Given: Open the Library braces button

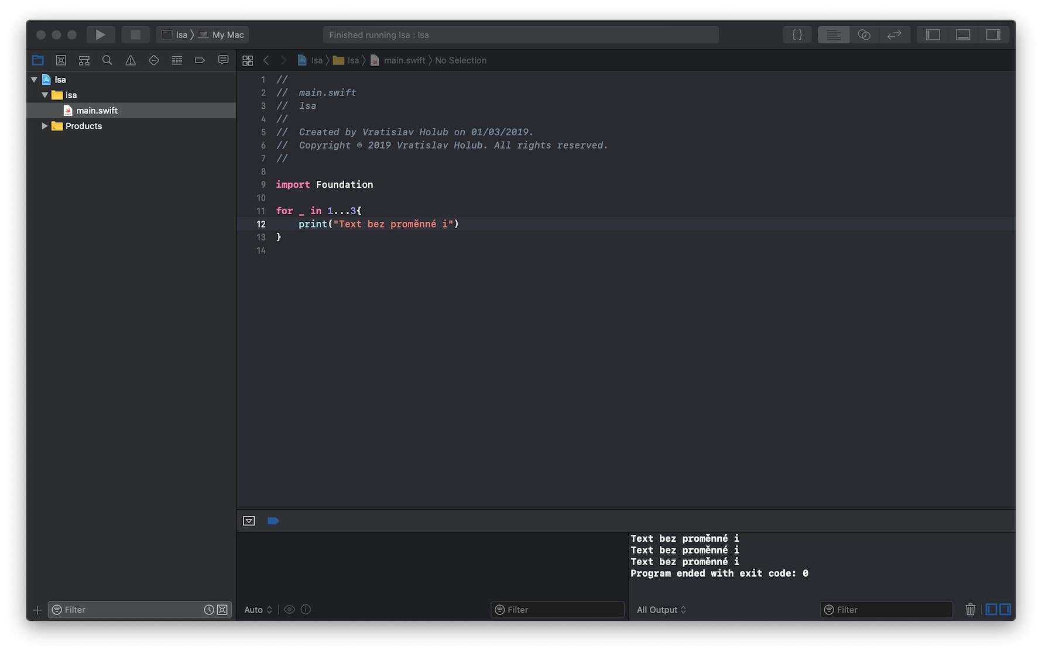Looking at the screenshot, I should 797,35.
